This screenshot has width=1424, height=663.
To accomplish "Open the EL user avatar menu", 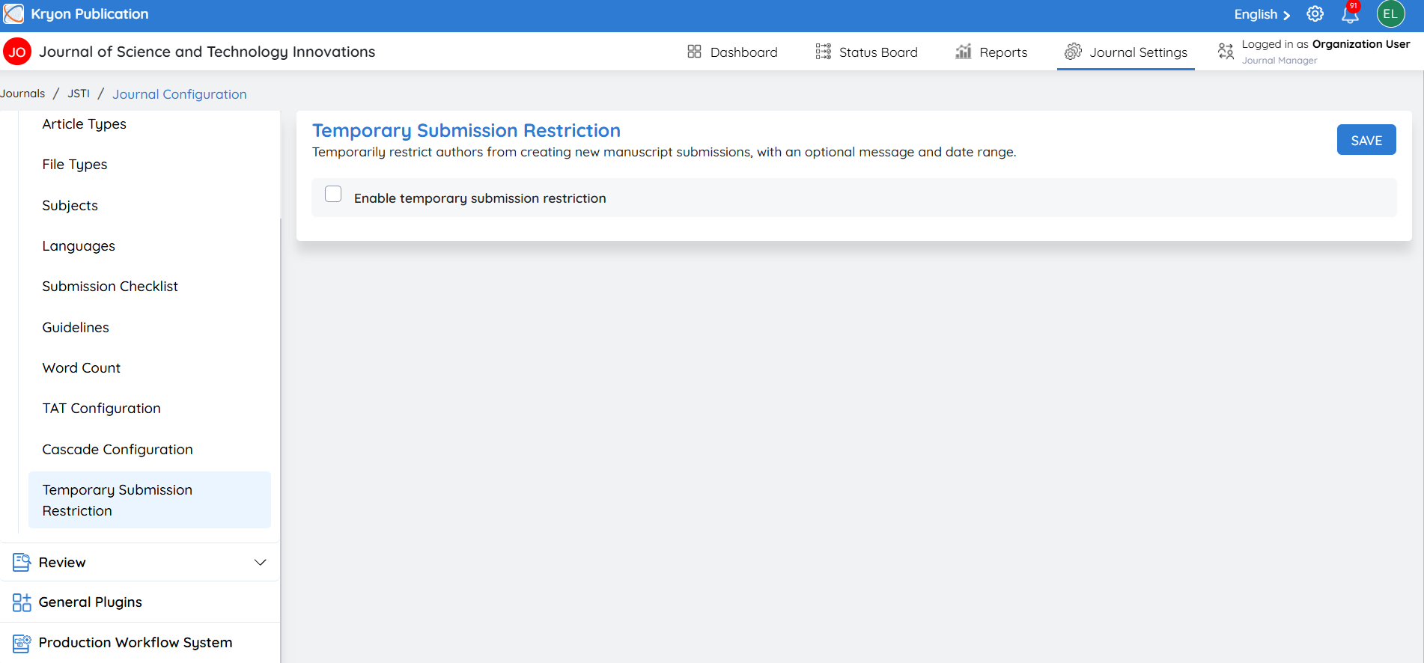I will pos(1390,14).
